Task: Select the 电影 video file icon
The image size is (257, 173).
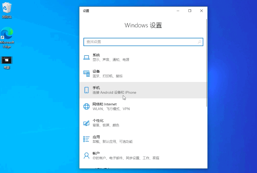Action: 7,63
